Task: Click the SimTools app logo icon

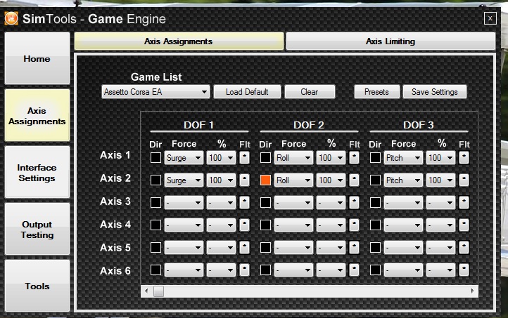Action: [11, 18]
